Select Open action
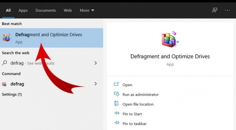Screen dimensions: 236x130 coord(127,85)
